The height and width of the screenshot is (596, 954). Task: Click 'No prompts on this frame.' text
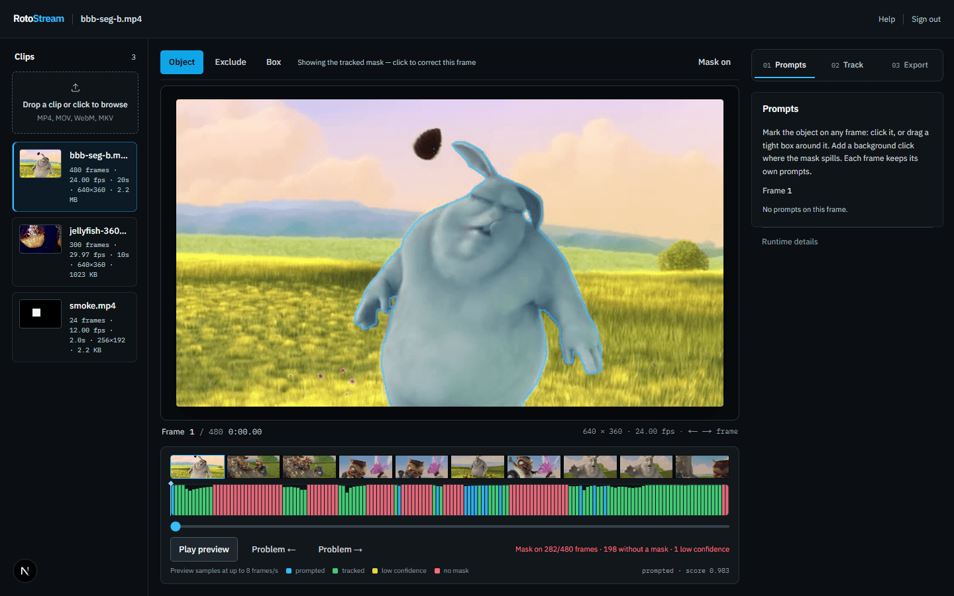coord(805,209)
